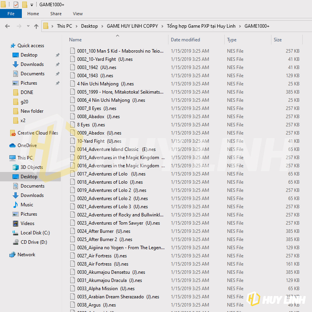312x312 pixels.
Task: Click the Up one level arrow
Action: (36, 26)
